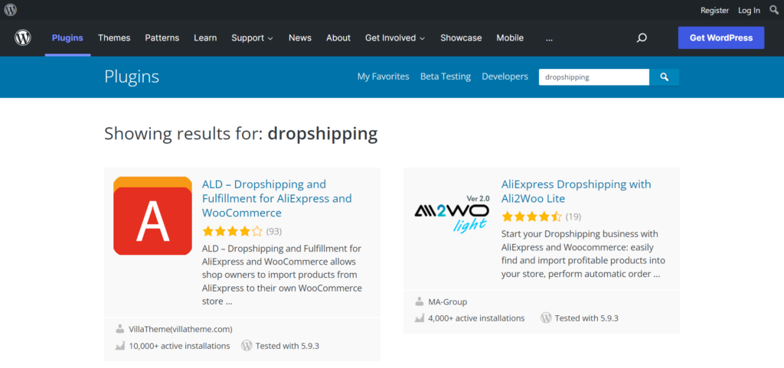Image resolution: width=784 pixels, height=368 pixels.
Task: Click the Log In link
Action: [749, 10]
